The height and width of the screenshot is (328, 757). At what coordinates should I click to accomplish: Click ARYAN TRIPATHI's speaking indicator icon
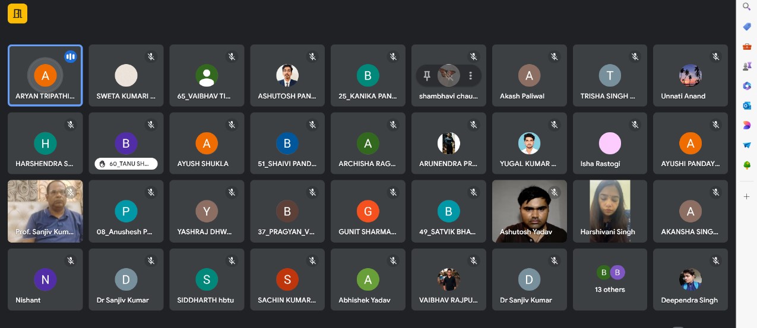coord(71,56)
